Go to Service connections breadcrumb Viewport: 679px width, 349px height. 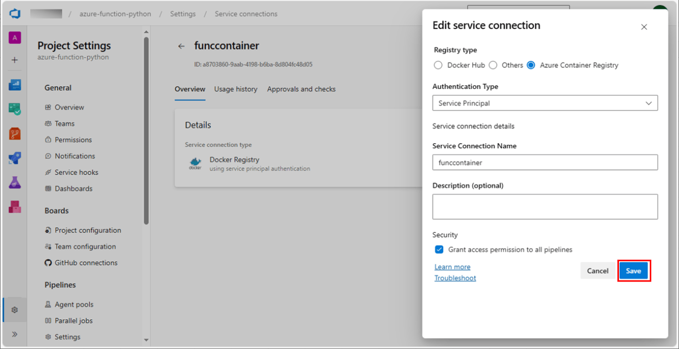click(246, 14)
